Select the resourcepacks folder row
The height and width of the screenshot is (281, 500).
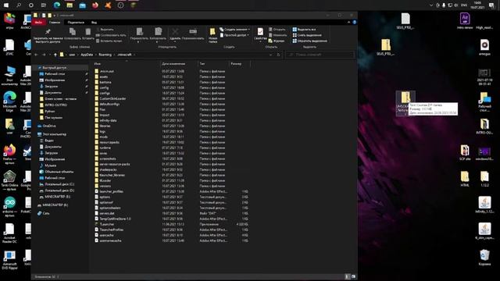click(171, 142)
